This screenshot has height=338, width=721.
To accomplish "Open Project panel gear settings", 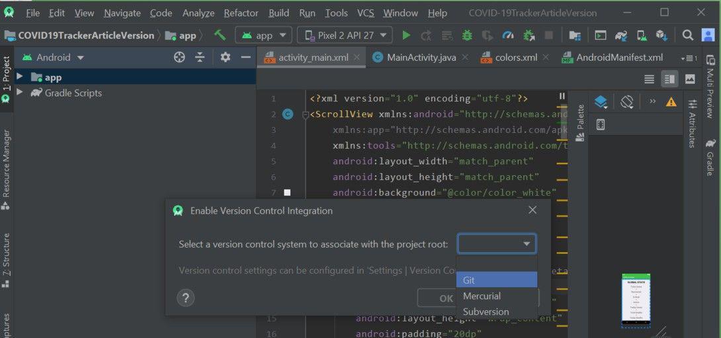I will (x=225, y=58).
